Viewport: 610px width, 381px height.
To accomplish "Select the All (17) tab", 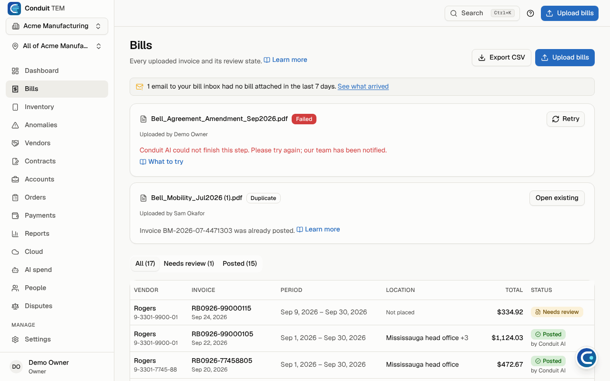I will [145, 263].
